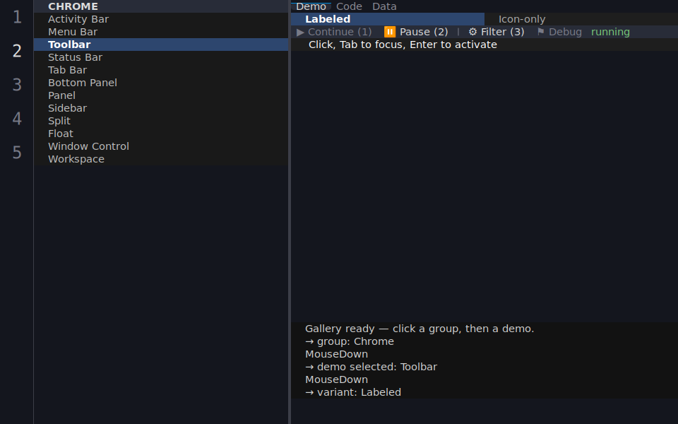Show the Sidebar demo
The height and width of the screenshot is (424, 678).
pos(161,108)
